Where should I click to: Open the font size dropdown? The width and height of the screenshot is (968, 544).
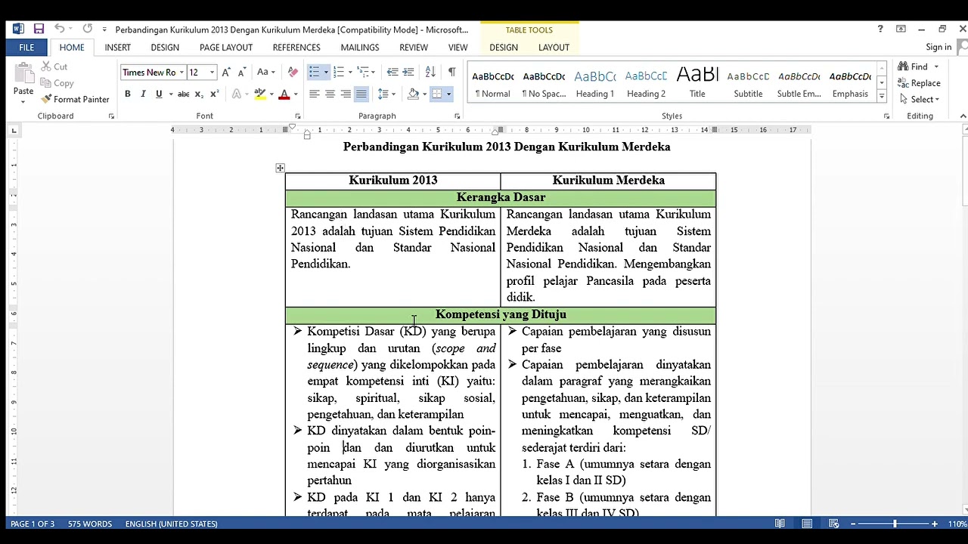pos(212,73)
